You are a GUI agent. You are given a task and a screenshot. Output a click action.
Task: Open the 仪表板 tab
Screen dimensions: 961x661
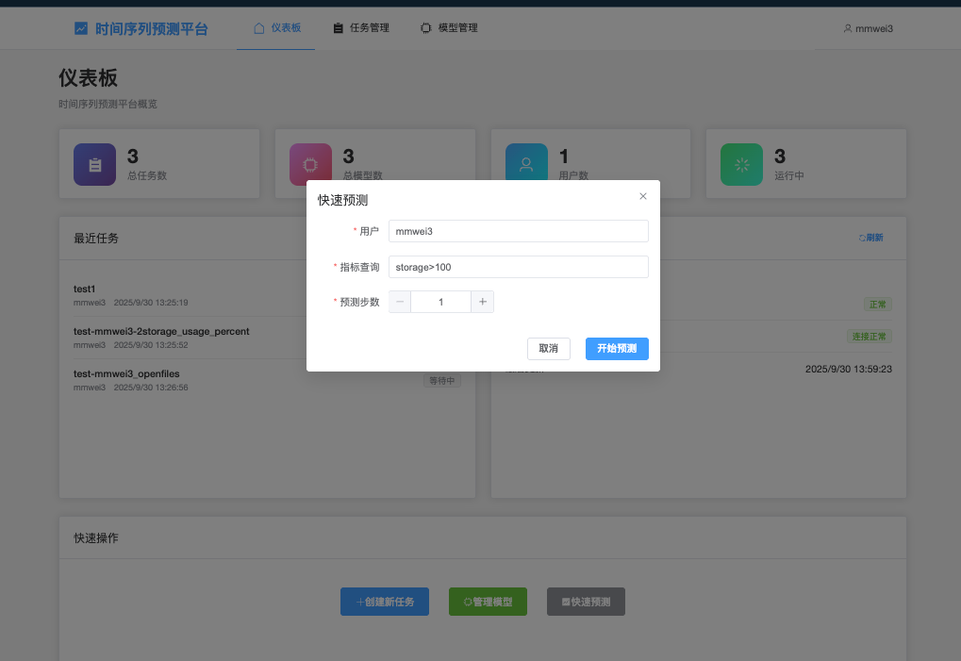[275, 28]
